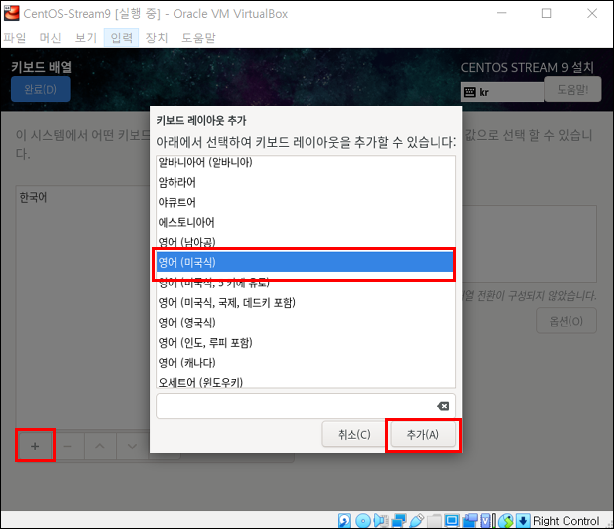Screen dimensions: 614x529
Task: Click the 옵션(O) options button
Action: click(x=567, y=321)
